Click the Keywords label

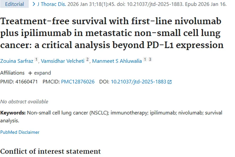click(13, 113)
